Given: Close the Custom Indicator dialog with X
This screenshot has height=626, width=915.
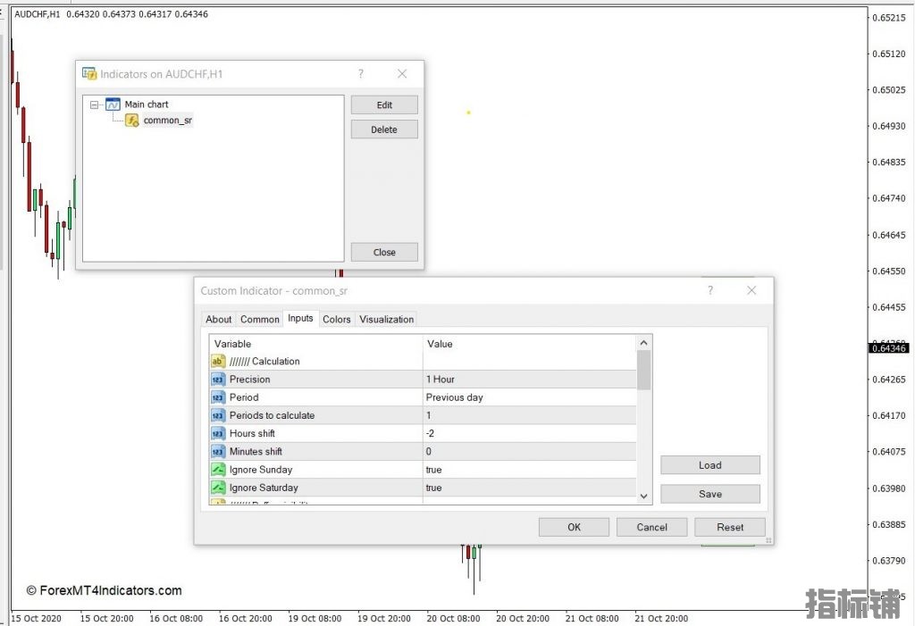Looking at the screenshot, I should [x=751, y=290].
